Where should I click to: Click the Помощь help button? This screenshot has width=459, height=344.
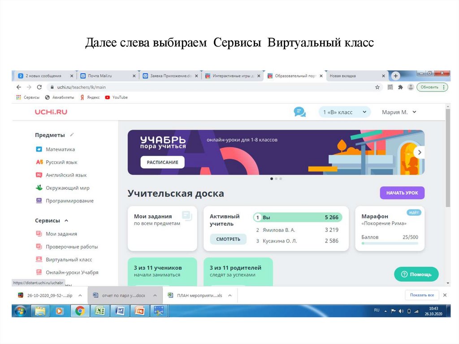coord(416,274)
